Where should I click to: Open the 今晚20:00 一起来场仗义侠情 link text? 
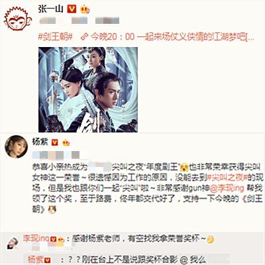pyautogui.click(x=173, y=36)
